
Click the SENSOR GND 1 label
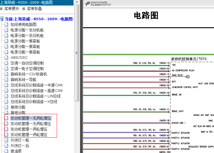click(178, 123)
